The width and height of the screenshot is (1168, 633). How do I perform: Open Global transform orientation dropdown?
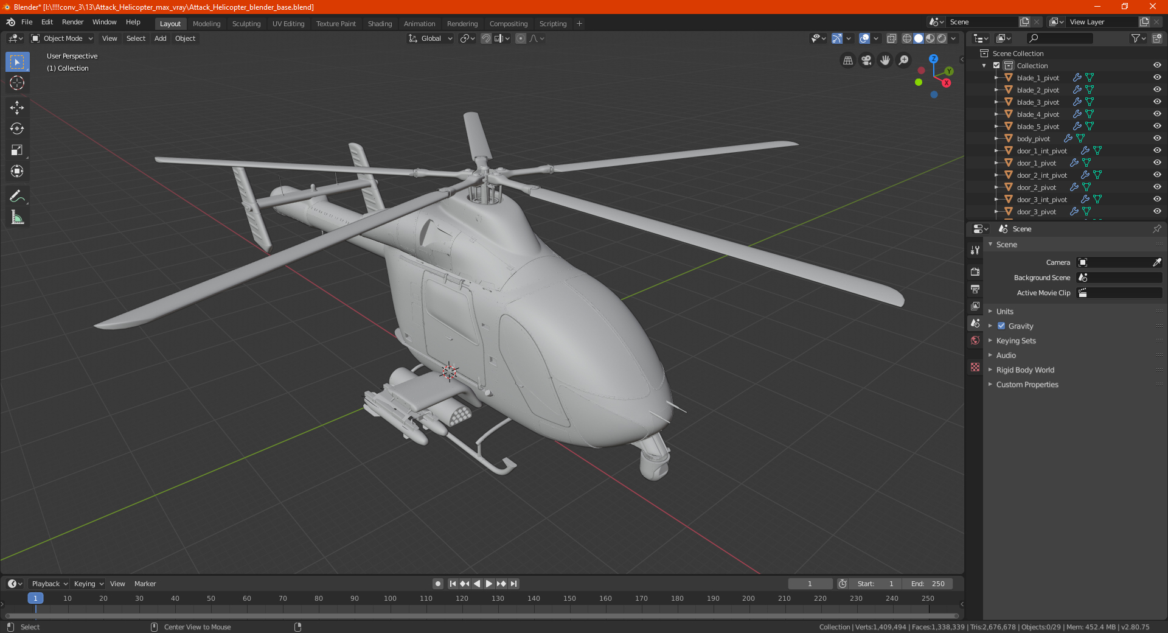point(431,38)
